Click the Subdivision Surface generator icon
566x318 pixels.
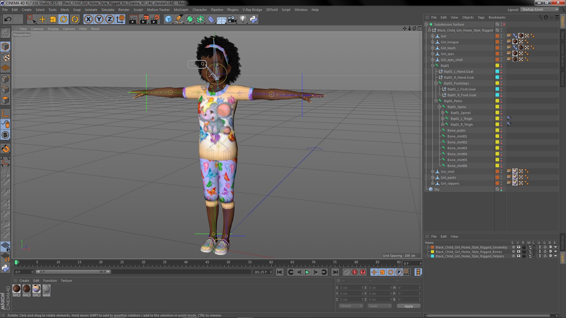click(190, 19)
